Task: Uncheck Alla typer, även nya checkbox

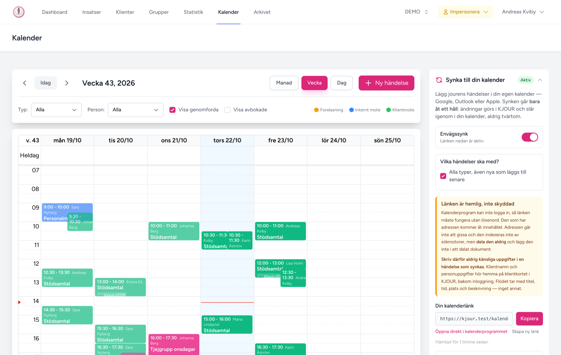Action: click(443, 176)
